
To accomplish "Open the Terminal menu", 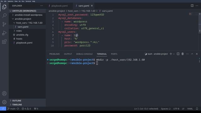I will pos(28,1).
